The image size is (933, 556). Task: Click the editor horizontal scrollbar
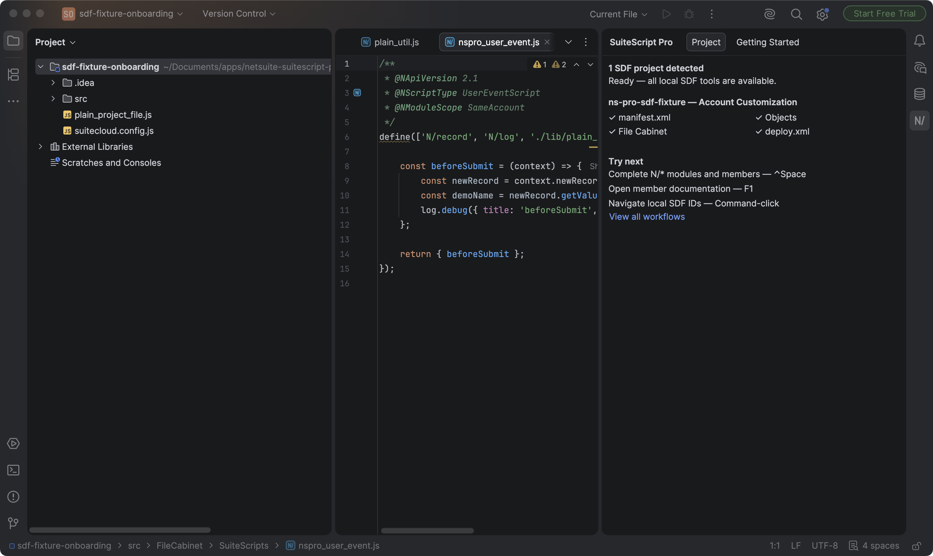click(428, 530)
